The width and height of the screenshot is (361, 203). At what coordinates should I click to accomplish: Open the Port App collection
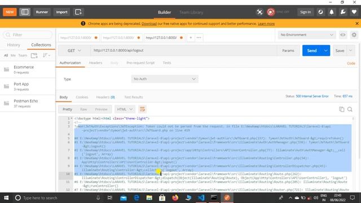coord(28,86)
